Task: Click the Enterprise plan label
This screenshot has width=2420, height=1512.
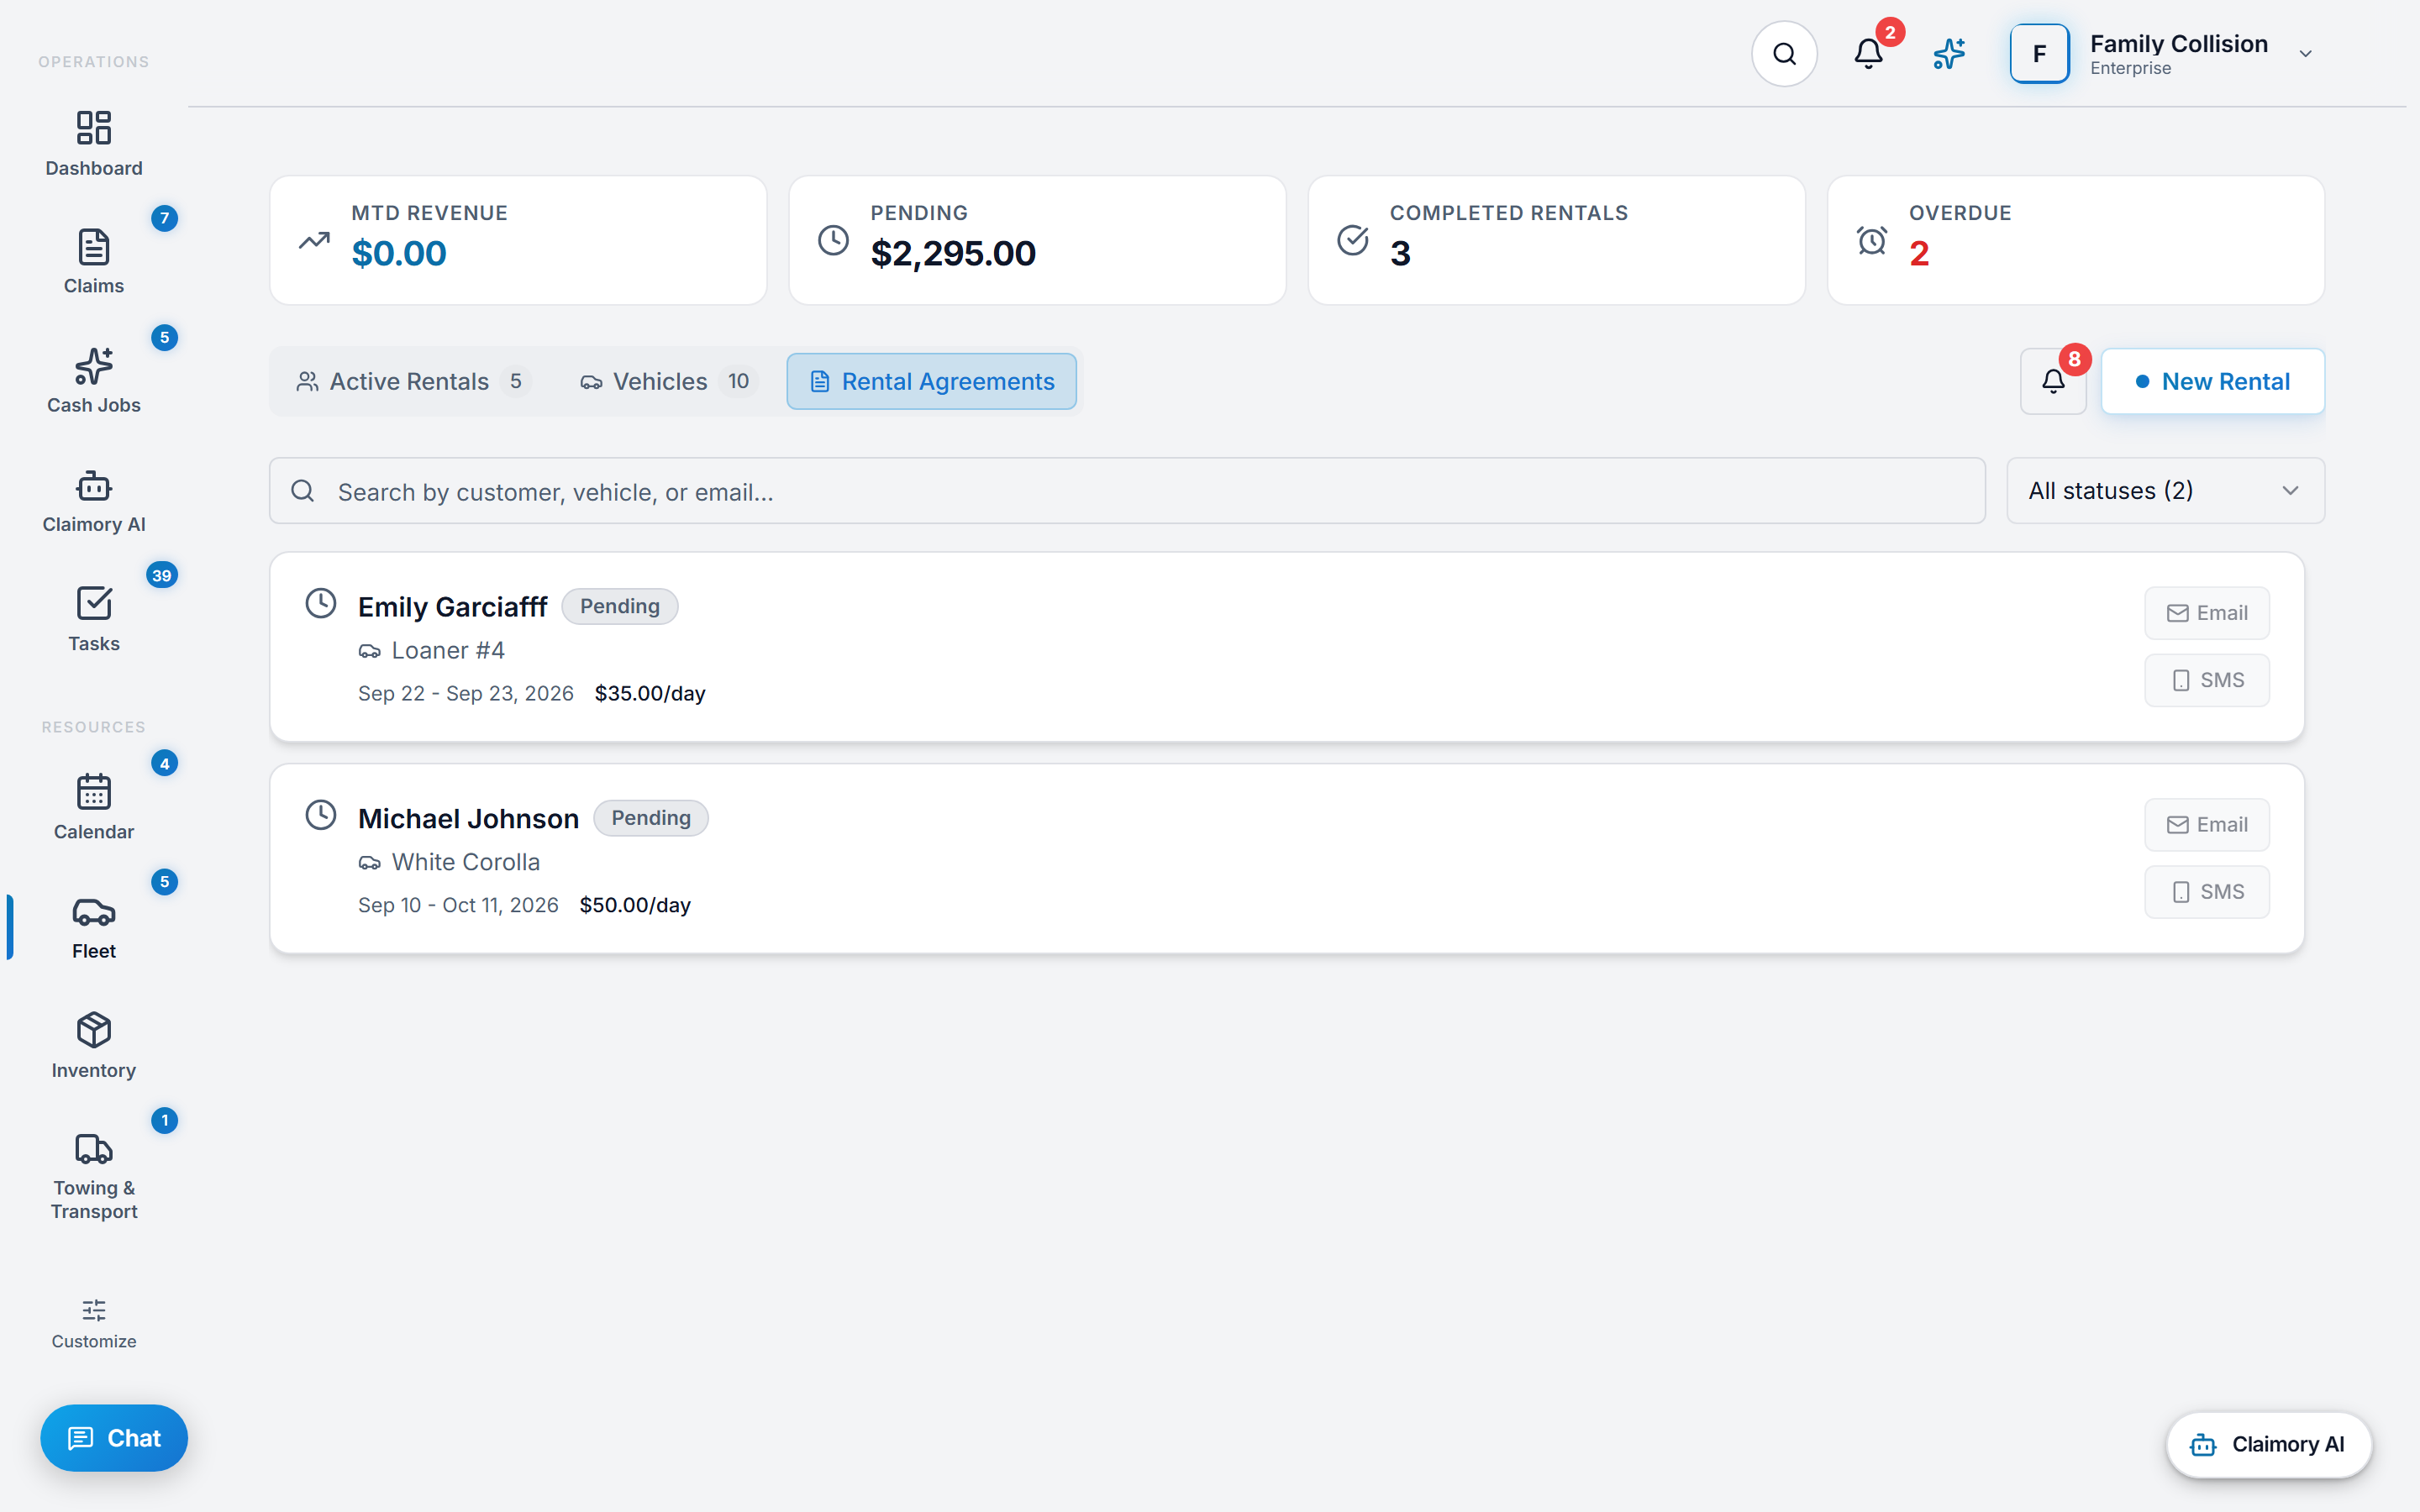Action: [x=2130, y=68]
